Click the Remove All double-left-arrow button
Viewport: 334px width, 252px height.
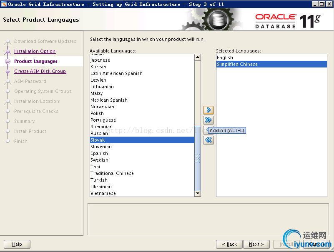[x=208, y=140]
